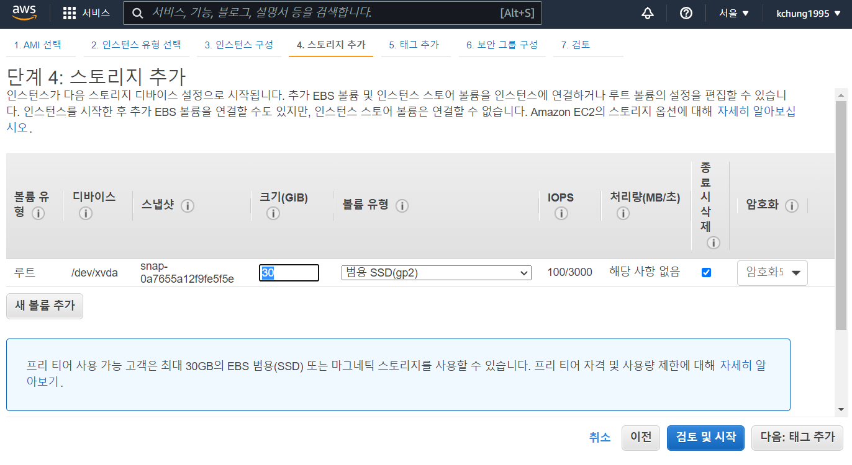Click the 이전 previous button
This screenshot has width=852, height=465.
(x=641, y=437)
